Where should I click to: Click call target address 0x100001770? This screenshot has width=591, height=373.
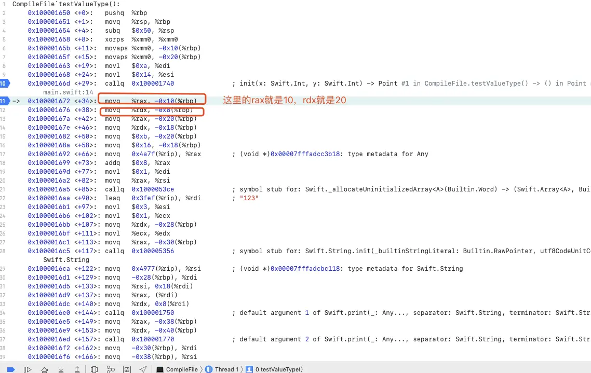[153, 339]
